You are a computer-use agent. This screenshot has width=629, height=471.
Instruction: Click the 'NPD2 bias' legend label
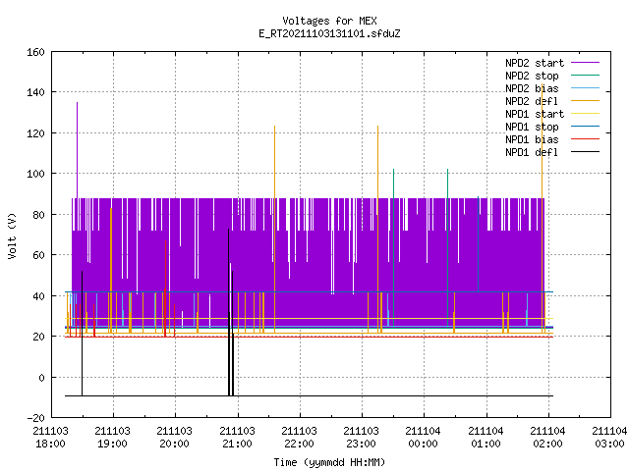tap(532, 88)
